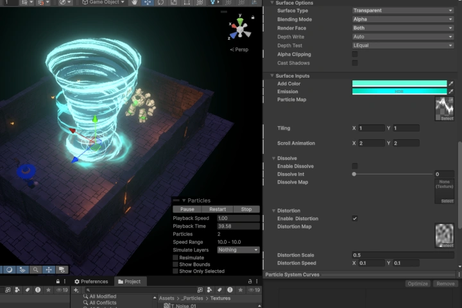Enable the Alpha Clipping checkbox
Viewport: 462px width, 308px height.
355,55
